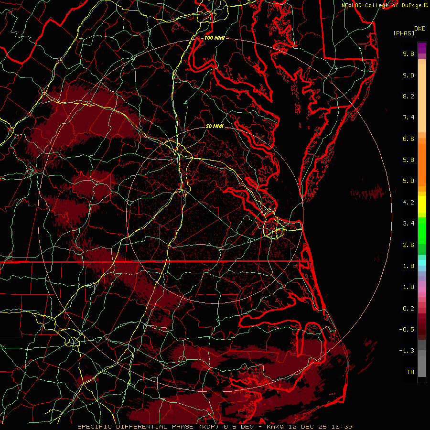Click the SPECIFIC DIFFERENTIAL PHASE (KDP) caption
Image resolution: width=430 pixels, height=430 pixels.
click(x=149, y=427)
